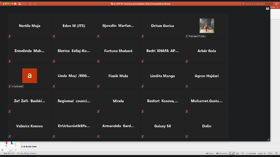Click the muted mic icon for Bedri XHAFA
This screenshot has width=280, height=157.
[142, 61]
